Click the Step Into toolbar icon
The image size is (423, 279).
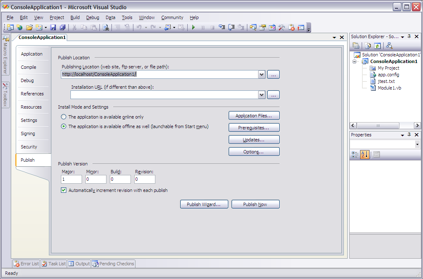coord(222,27)
